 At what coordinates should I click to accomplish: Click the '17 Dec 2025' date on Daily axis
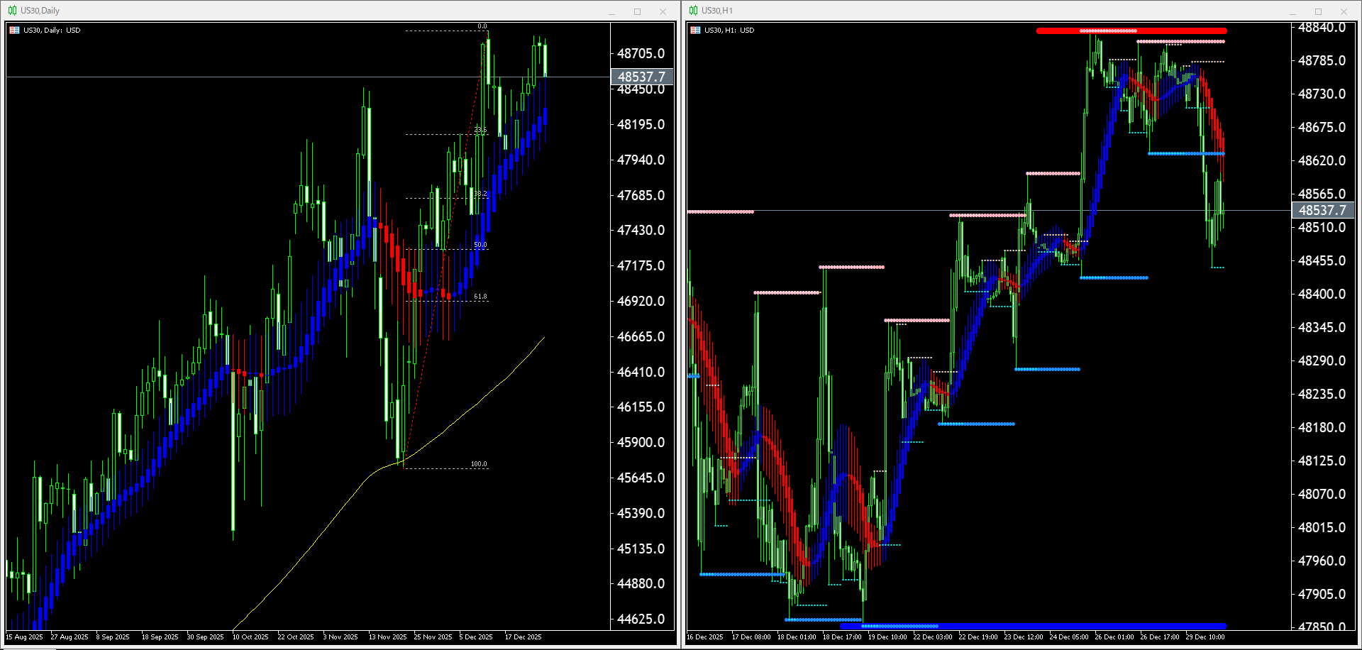click(x=524, y=637)
